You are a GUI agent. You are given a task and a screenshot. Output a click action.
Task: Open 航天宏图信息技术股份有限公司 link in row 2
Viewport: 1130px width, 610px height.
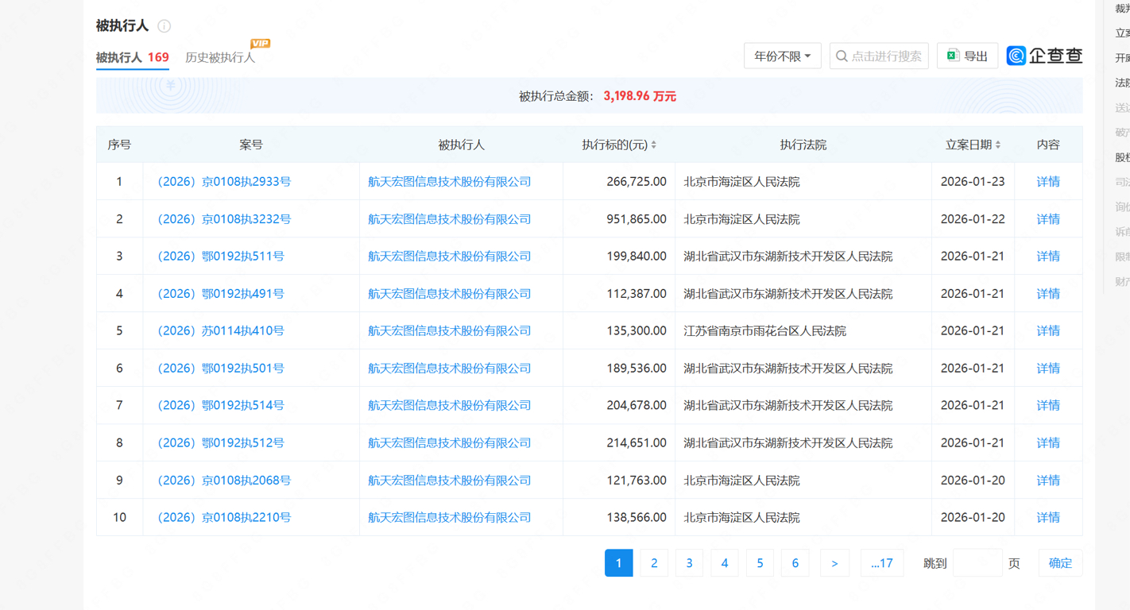(x=449, y=219)
